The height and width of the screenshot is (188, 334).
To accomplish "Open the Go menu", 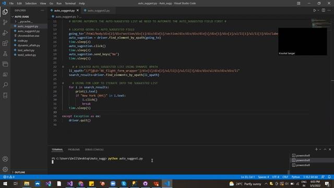I will [51, 4].
